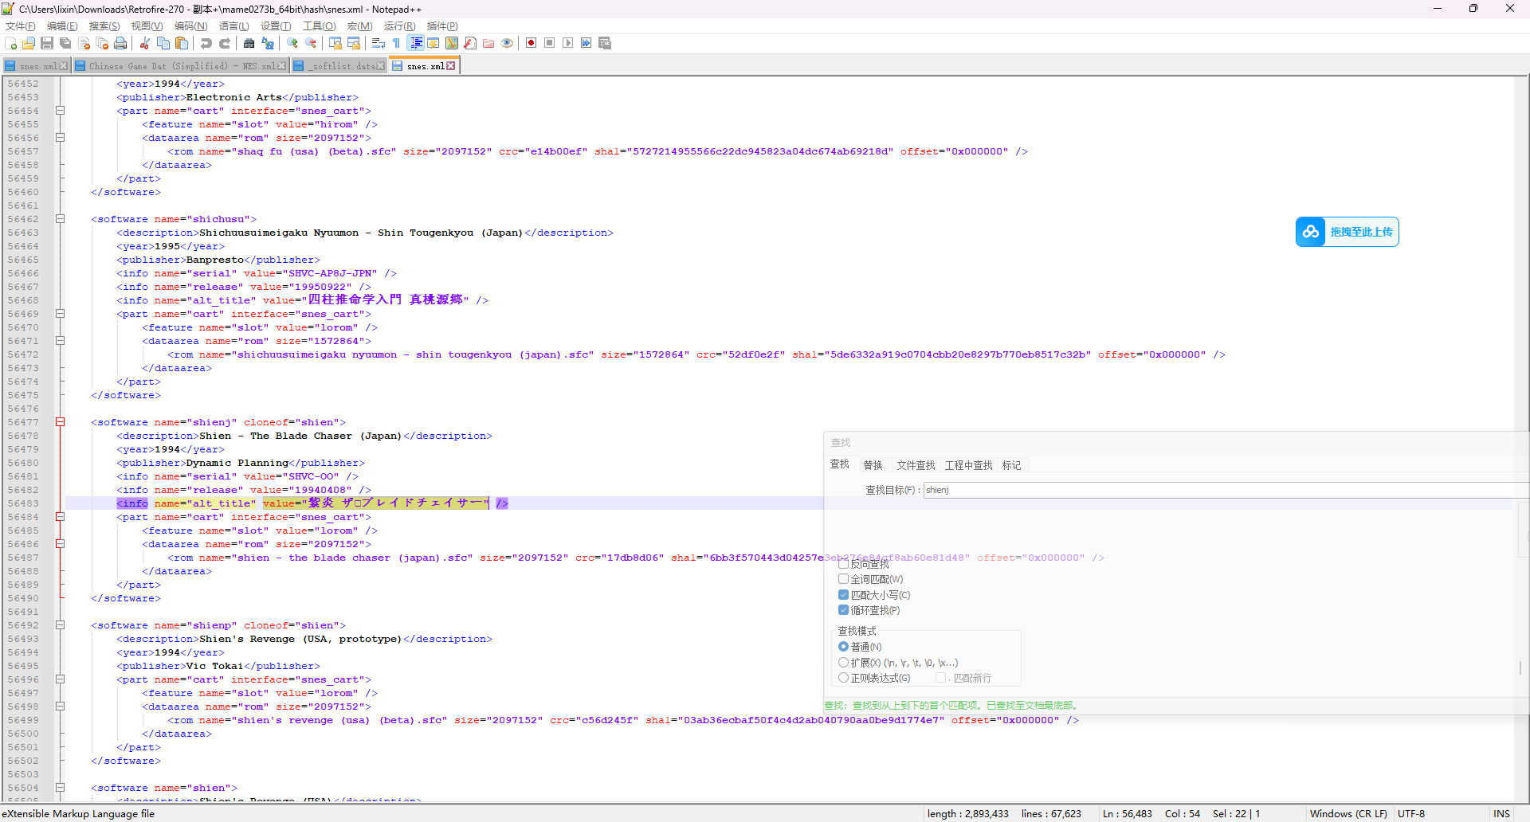
Task: Save the current file via toolbar
Action: (x=47, y=43)
